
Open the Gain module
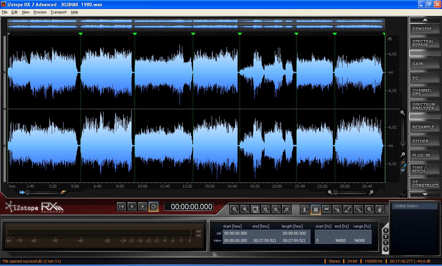coord(425,64)
